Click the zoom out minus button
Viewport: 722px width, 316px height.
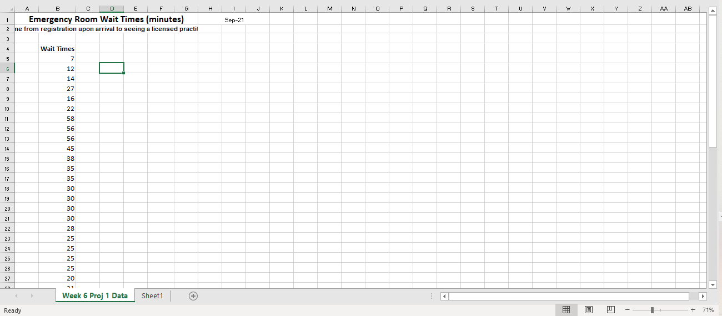tap(628, 310)
